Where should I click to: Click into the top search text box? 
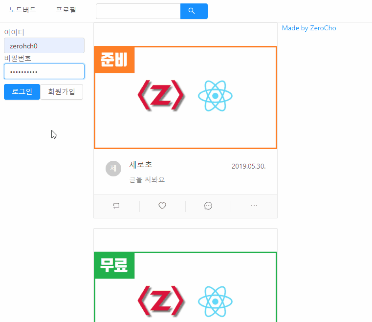point(138,11)
